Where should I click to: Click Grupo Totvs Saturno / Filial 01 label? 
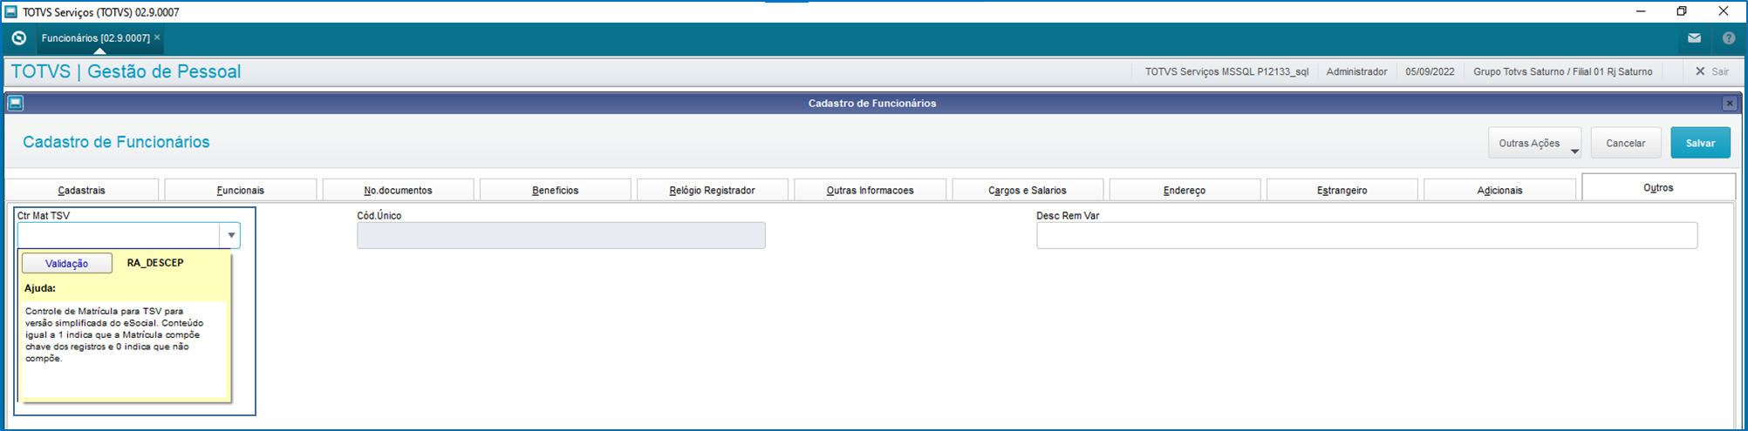click(x=1563, y=71)
